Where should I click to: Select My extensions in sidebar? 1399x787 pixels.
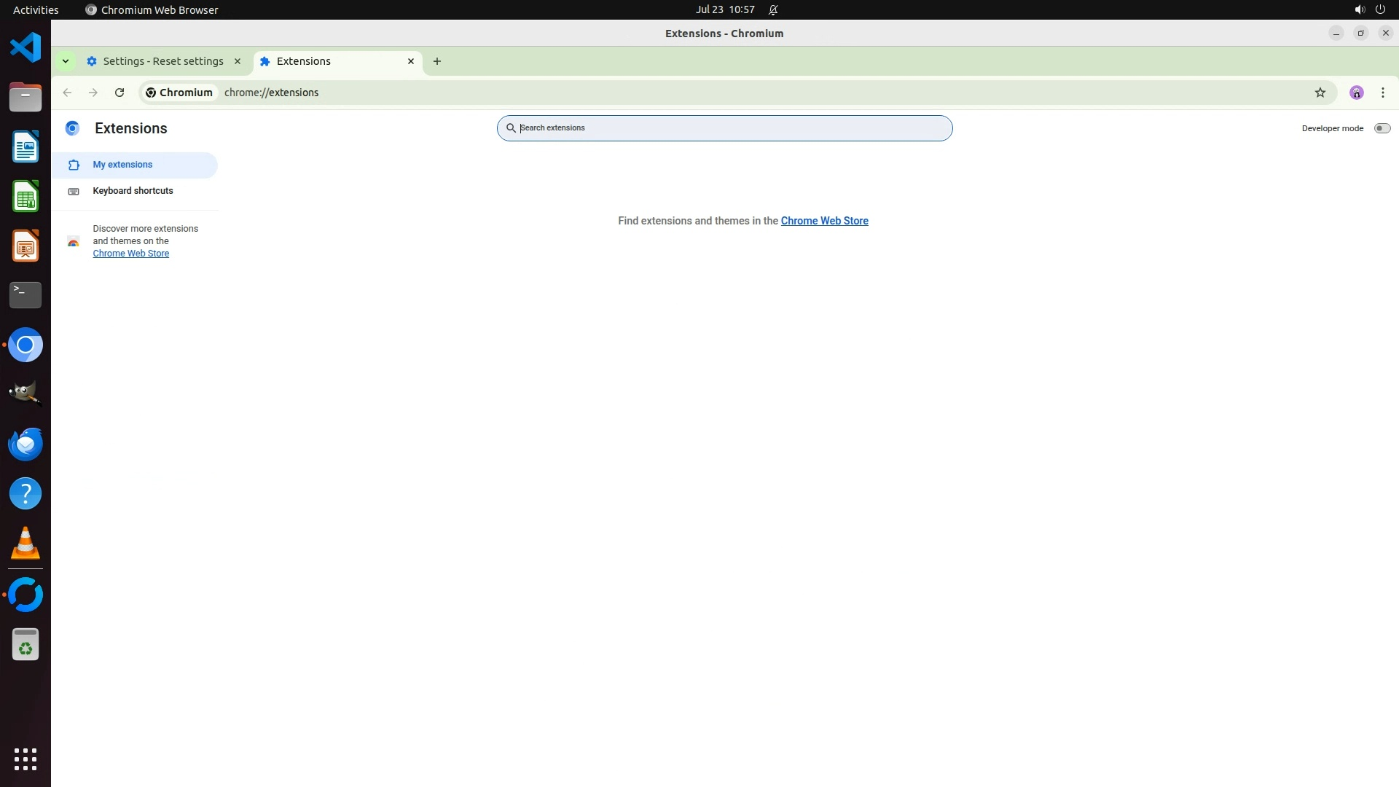tap(122, 165)
